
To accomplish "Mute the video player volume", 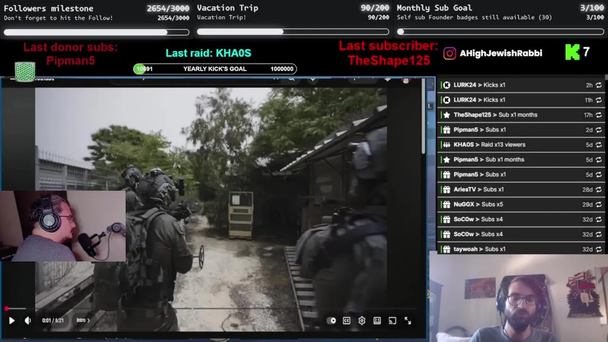I will point(28,321).
